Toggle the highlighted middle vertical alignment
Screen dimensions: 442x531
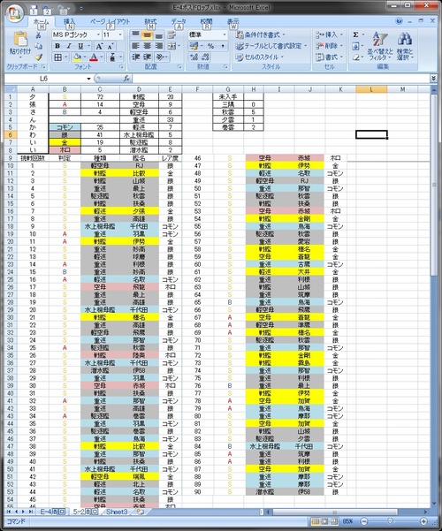tap(147, 34)
